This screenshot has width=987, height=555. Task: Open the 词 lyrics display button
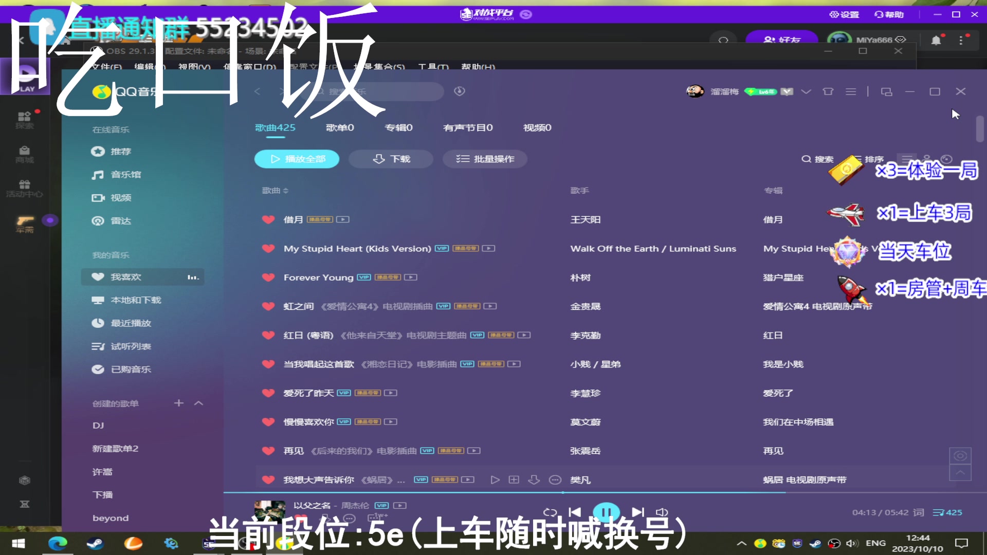[x=919, y=512]
